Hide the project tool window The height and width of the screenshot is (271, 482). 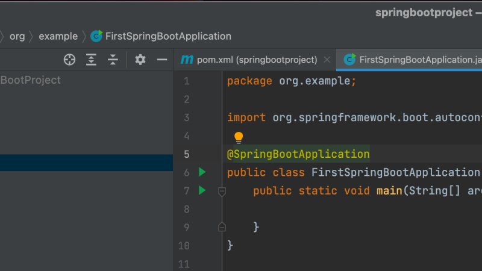tap(161, 59)
